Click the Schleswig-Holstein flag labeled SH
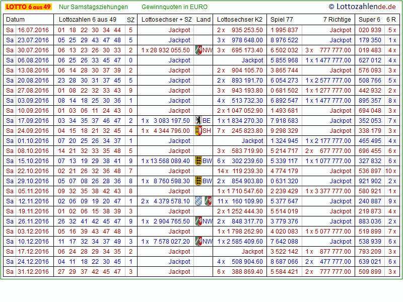 coord(198,130)
